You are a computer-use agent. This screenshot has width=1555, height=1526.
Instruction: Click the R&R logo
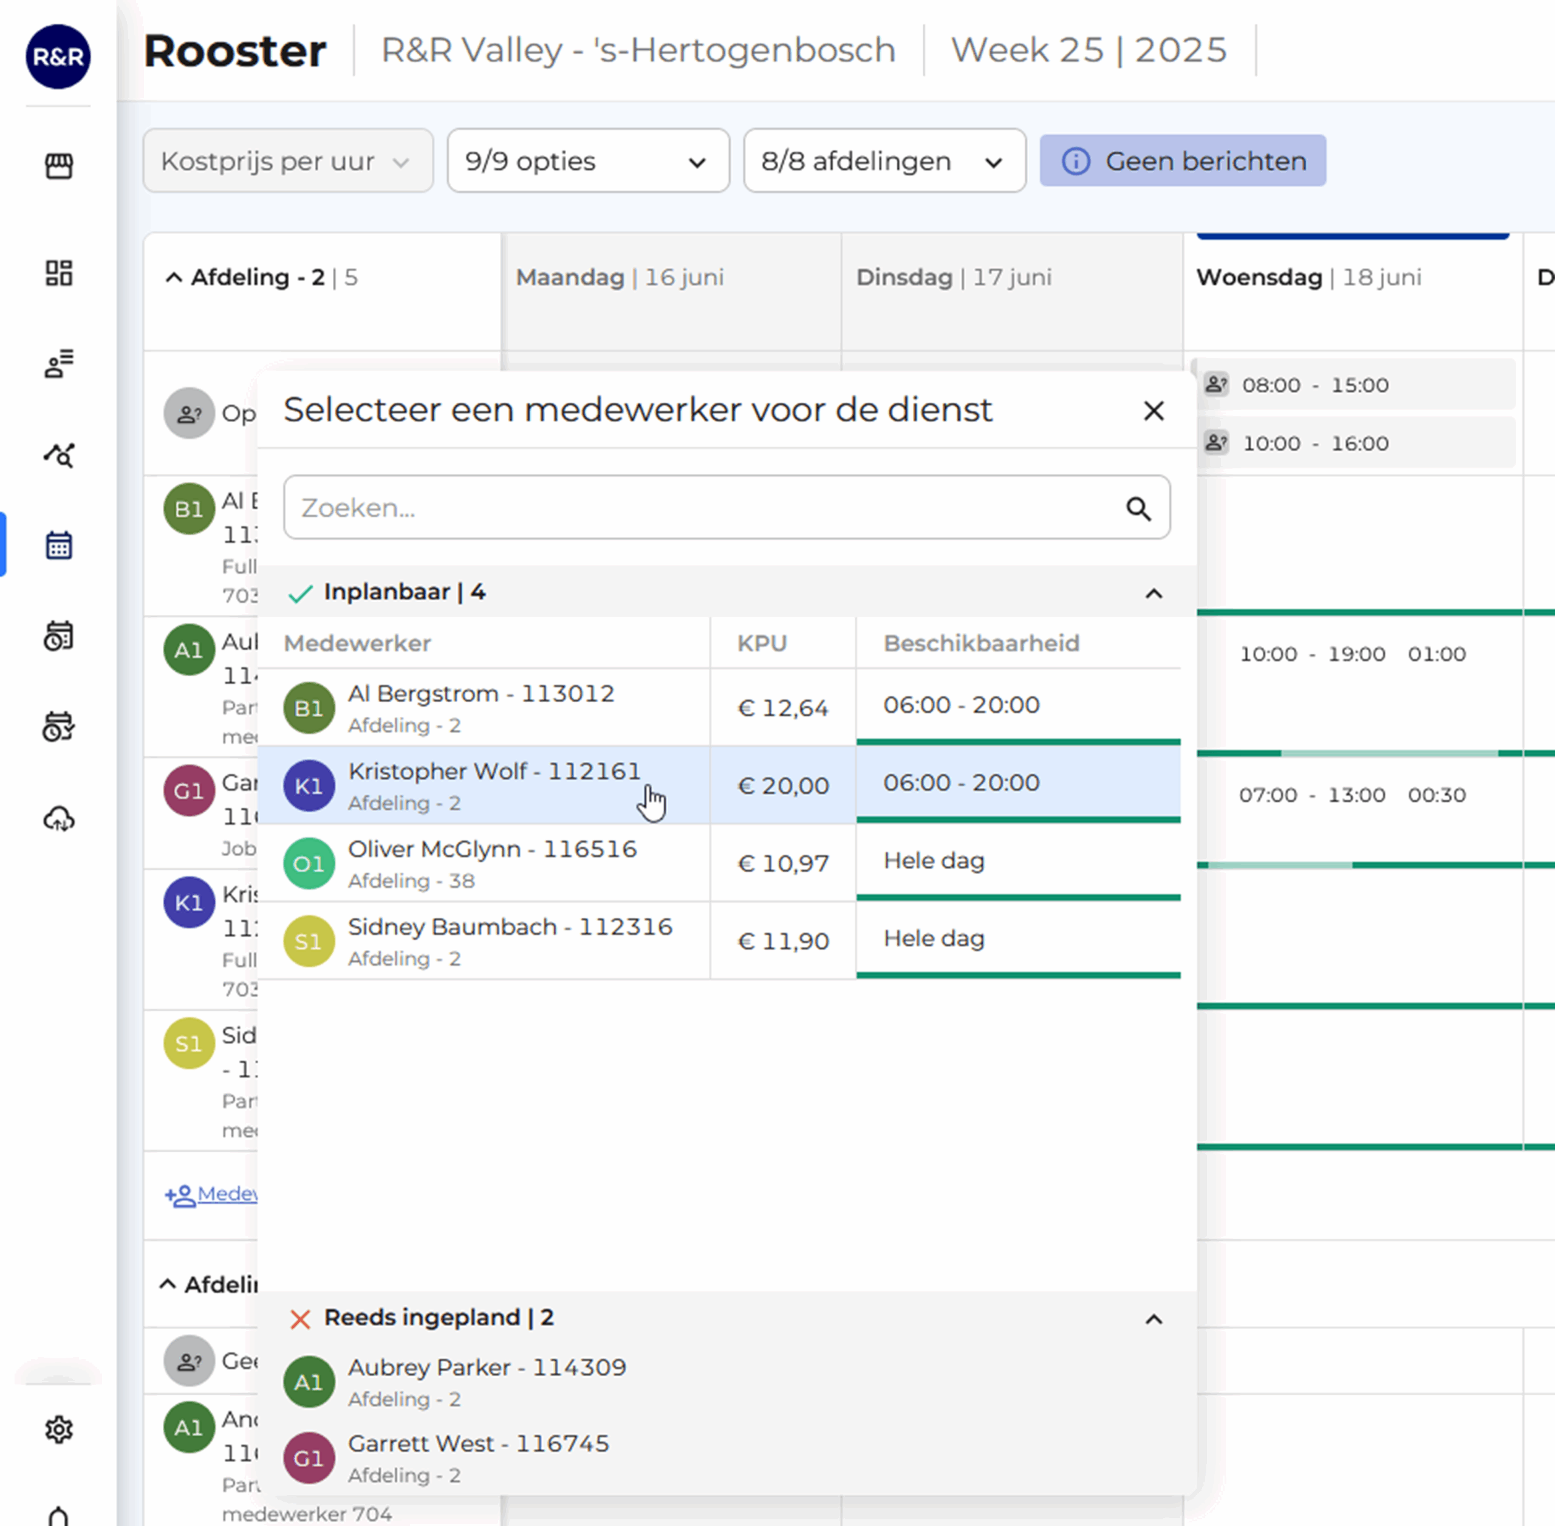coord(58,56)
